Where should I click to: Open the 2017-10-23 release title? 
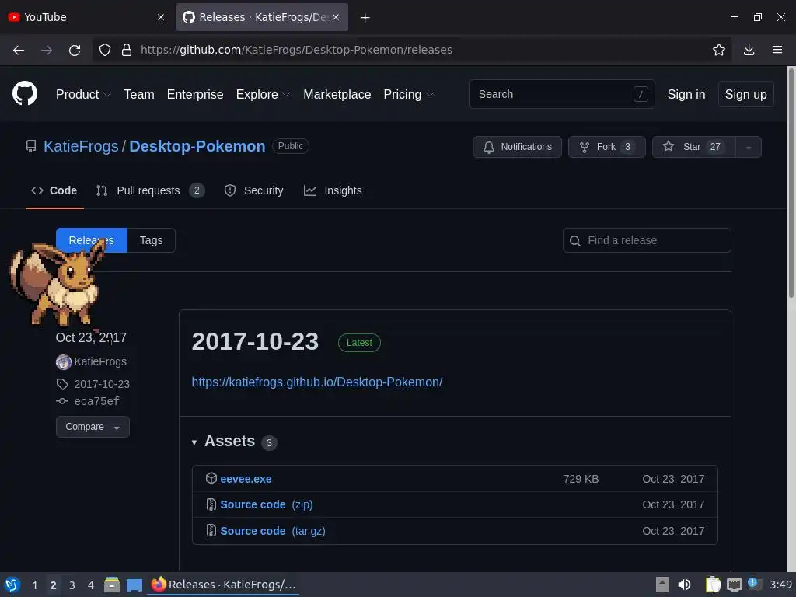point(255,342)
